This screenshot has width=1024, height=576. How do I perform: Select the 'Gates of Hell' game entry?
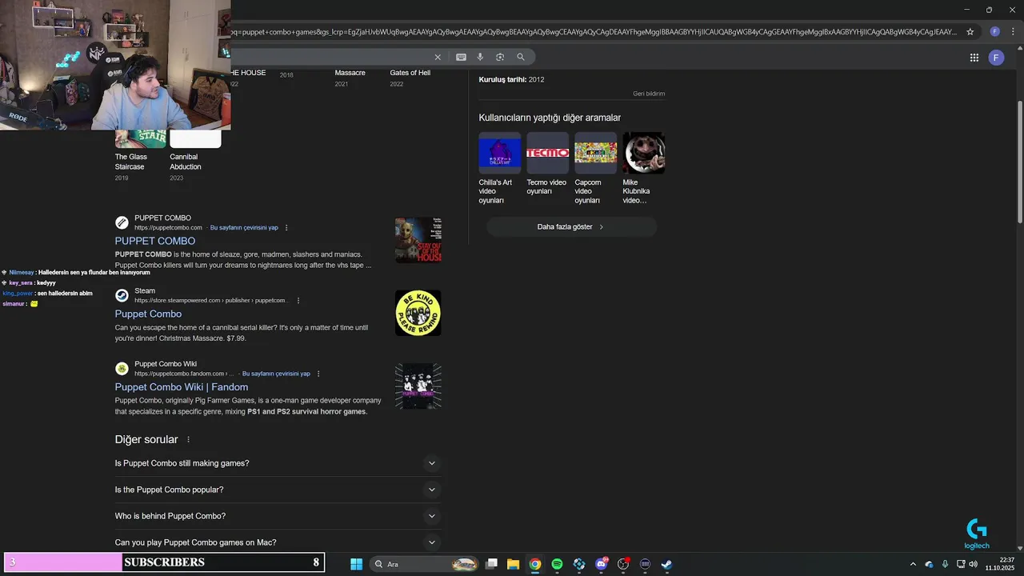(410, 78)
